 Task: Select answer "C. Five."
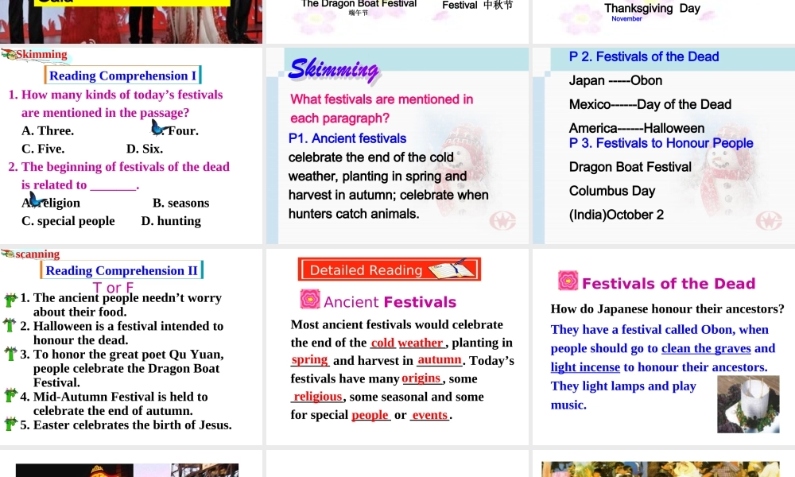point(43,149)
